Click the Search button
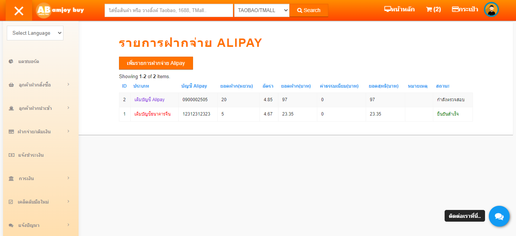Viewport: 516px width, 236px height. pyautogui.click(x=309, y=10)
